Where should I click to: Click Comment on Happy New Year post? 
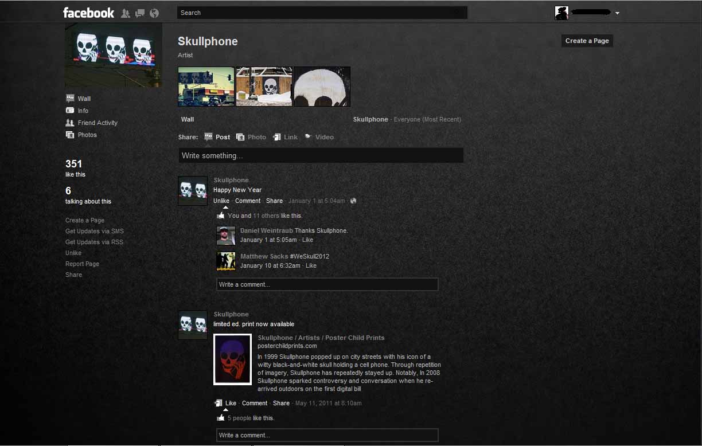coord(248,201)
